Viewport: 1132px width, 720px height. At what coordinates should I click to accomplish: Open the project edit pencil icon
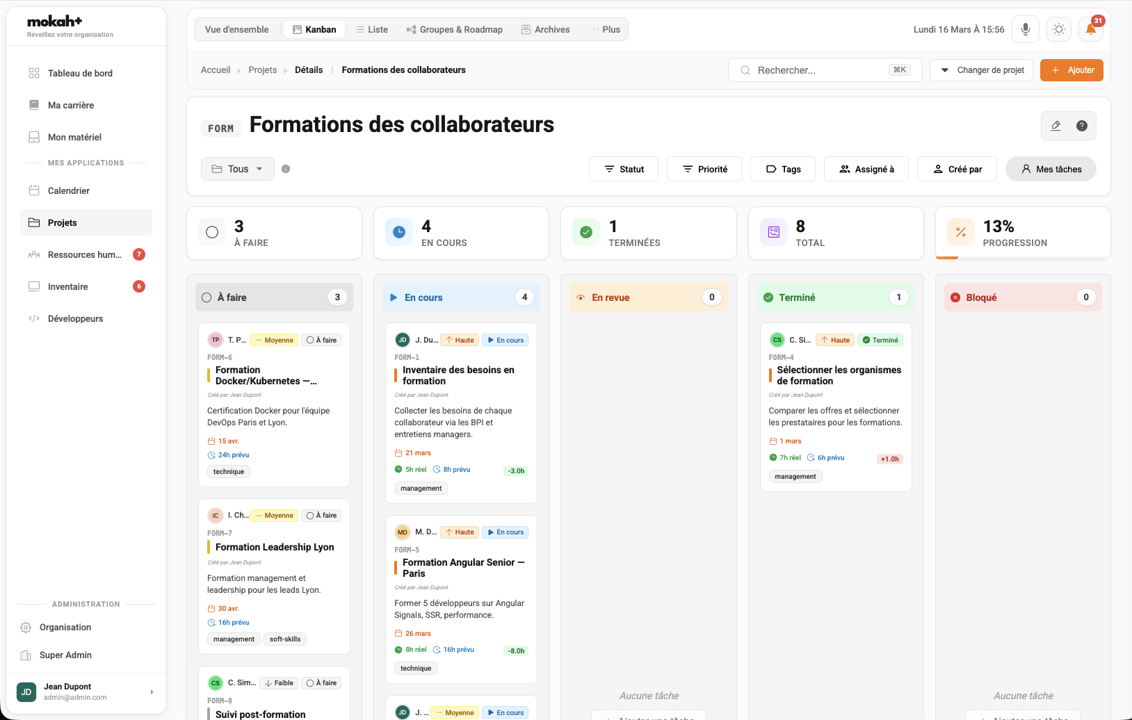coord(1056,126)
